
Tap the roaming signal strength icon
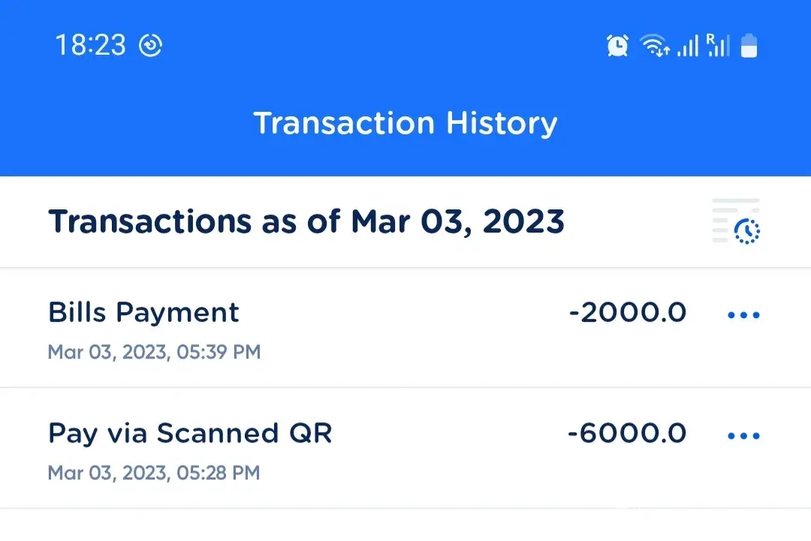click(717, 46)
